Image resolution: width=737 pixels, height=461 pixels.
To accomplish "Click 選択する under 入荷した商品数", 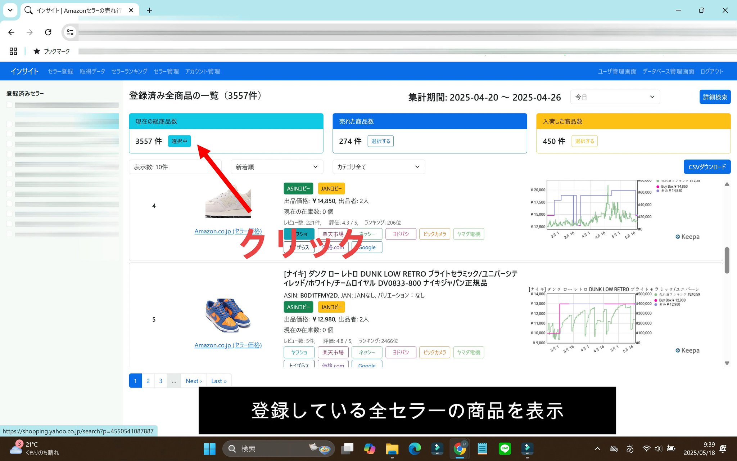I will 584,141.
